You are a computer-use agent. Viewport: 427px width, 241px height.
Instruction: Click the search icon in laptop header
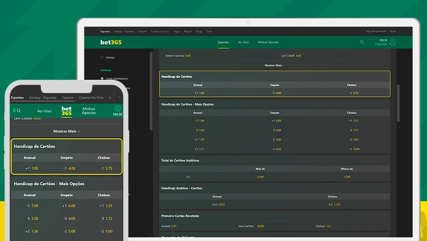tap(361, 42)
